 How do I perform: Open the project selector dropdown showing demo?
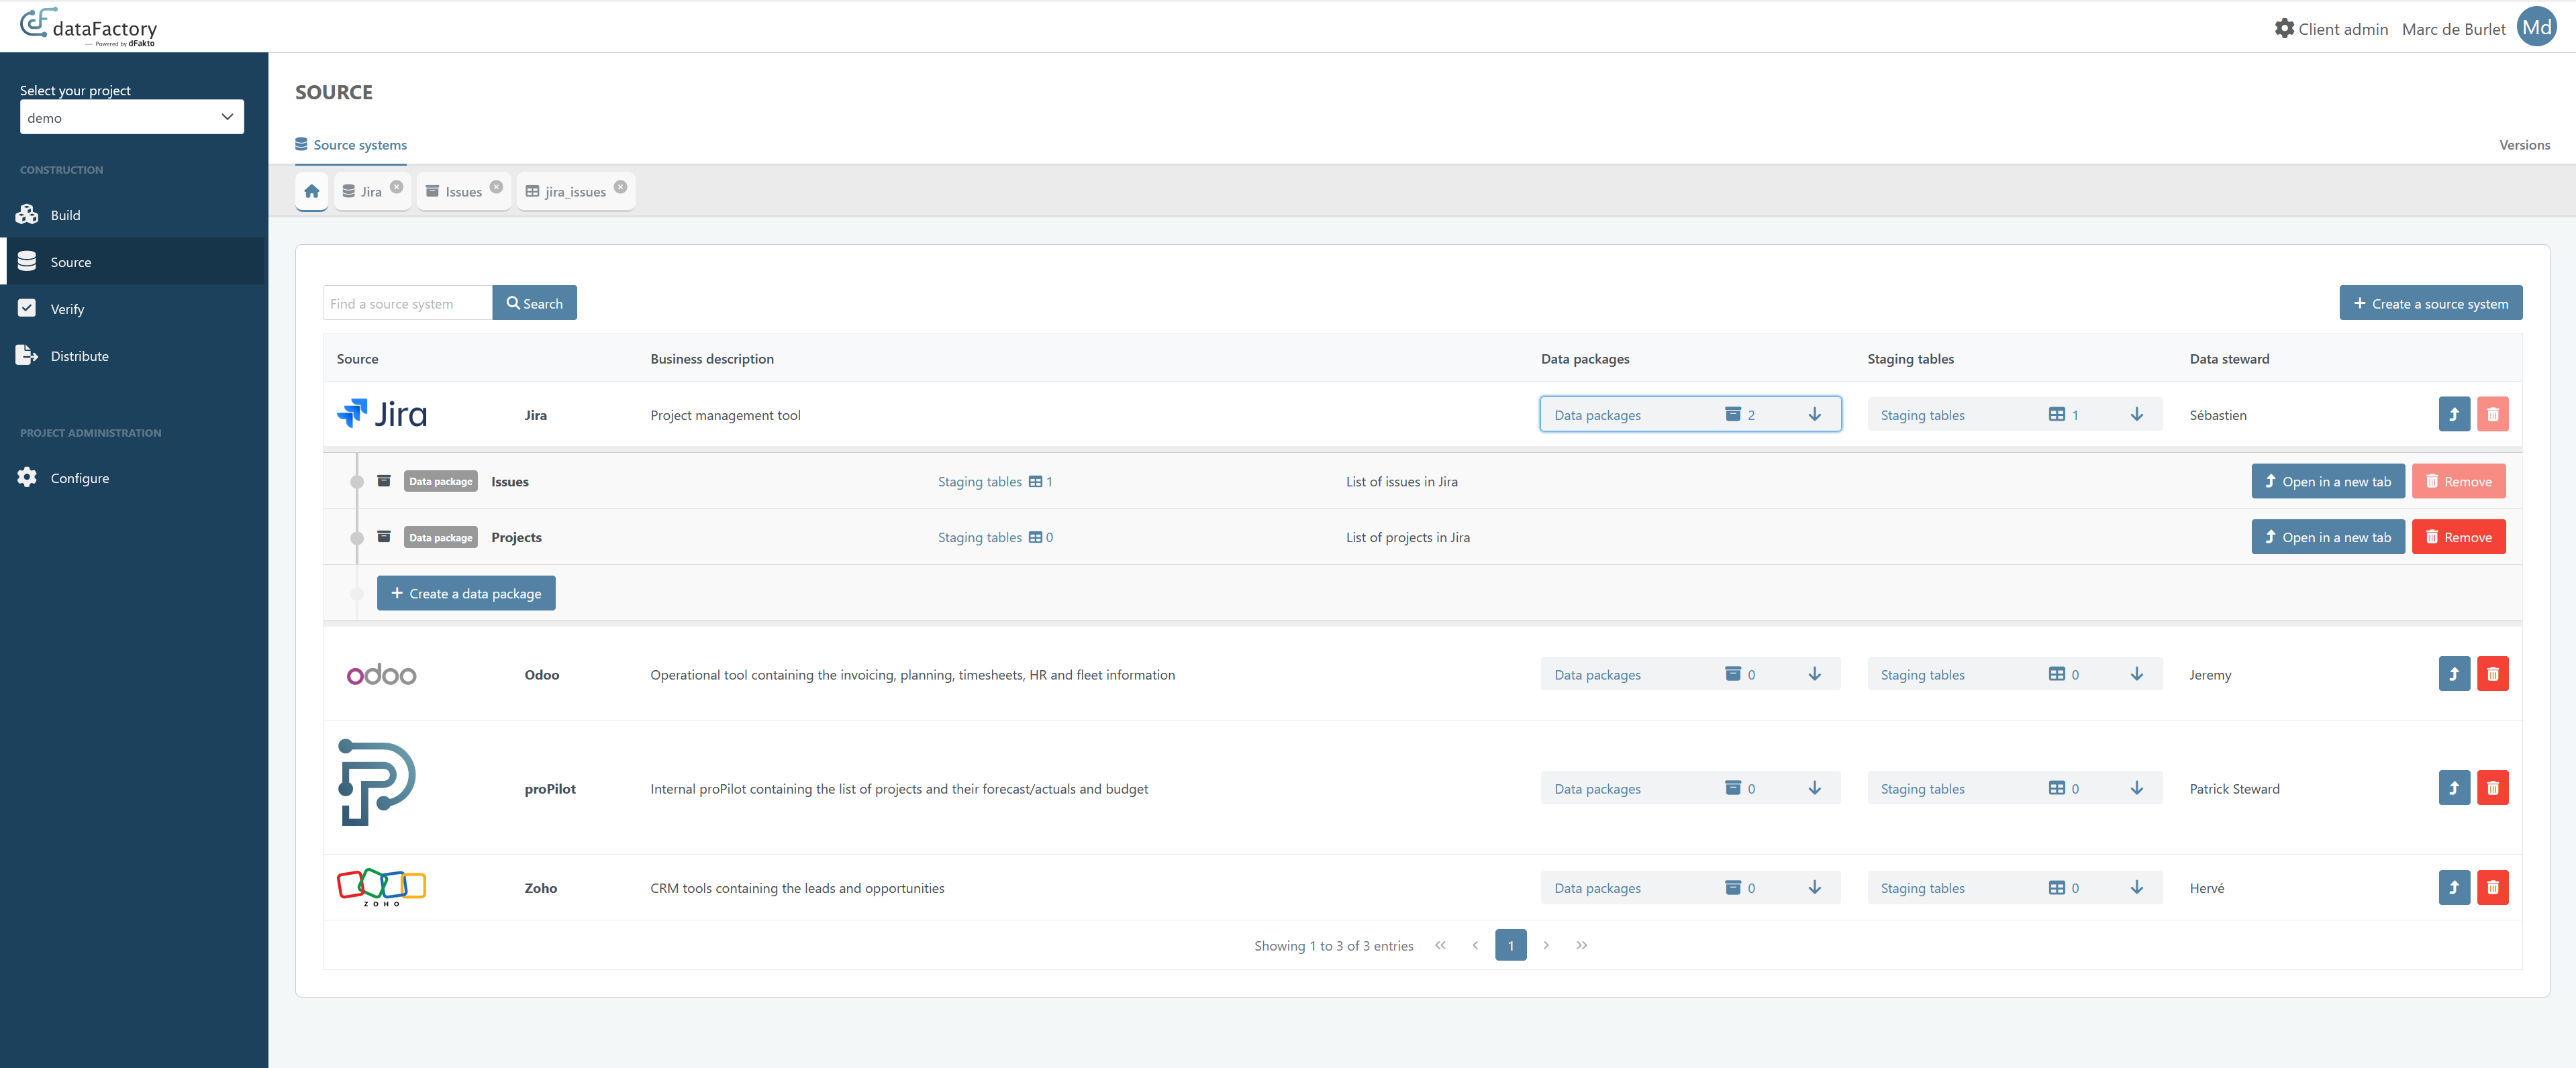point(131,117)
